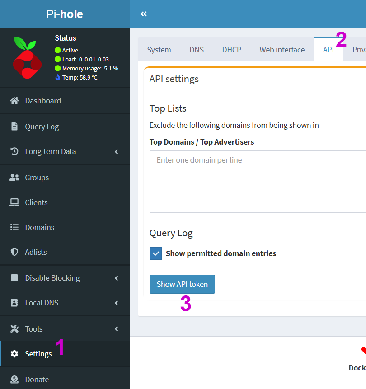
Task: Click the Dashboard home icon
Action: [14, 101]
